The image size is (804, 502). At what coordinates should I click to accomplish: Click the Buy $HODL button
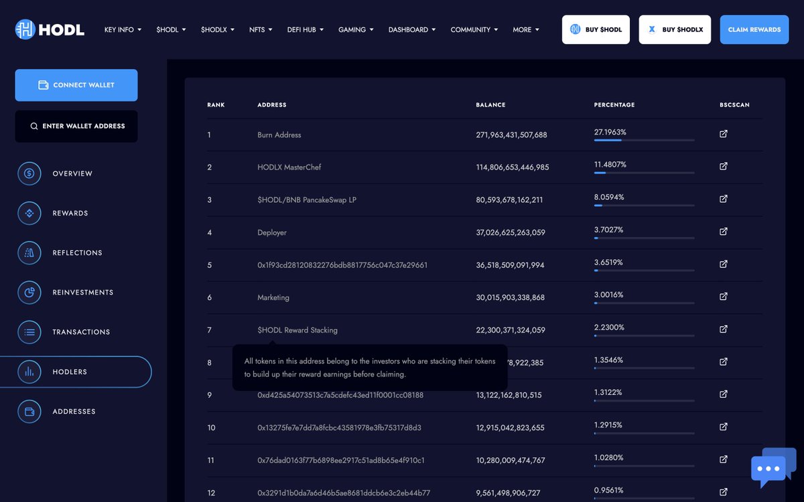coord(596,29)
